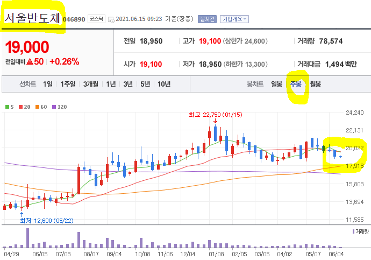Select the 1년 line chart tab
Image resolution: width=371 pixels, height=260 pixels.
pos(111,84)
